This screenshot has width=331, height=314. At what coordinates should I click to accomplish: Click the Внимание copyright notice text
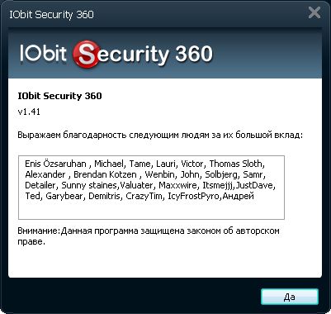pos(149,236)
